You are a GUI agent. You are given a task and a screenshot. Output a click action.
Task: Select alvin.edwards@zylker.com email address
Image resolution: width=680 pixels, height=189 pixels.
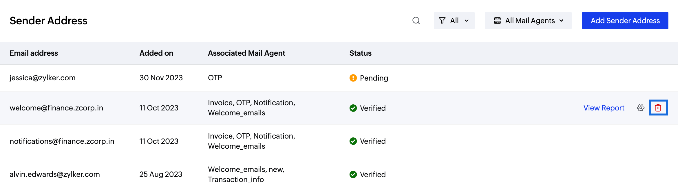pos(55,174)
